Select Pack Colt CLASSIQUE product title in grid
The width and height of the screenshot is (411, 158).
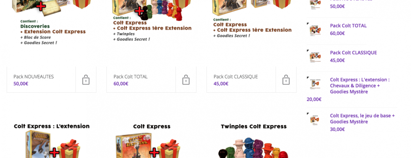coord(236,77)
